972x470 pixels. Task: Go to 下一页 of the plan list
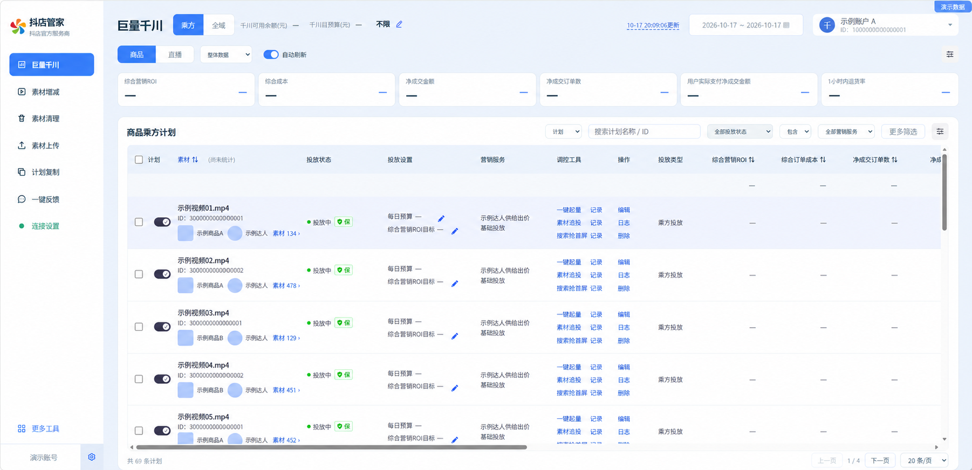pyautogui.click(x=880, y=460)
